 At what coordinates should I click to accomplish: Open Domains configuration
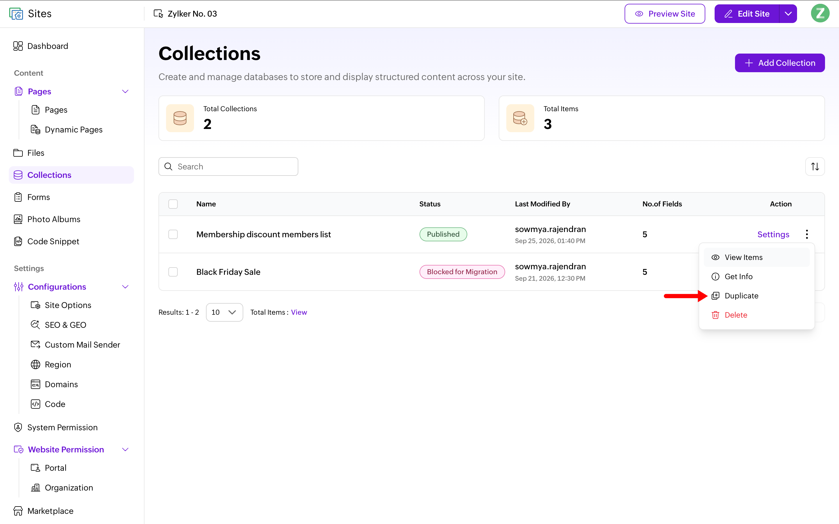(x=54, y=384)
